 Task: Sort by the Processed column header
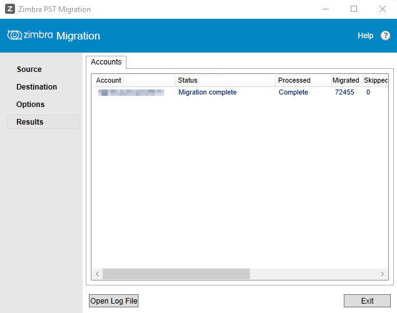(303, 80)
